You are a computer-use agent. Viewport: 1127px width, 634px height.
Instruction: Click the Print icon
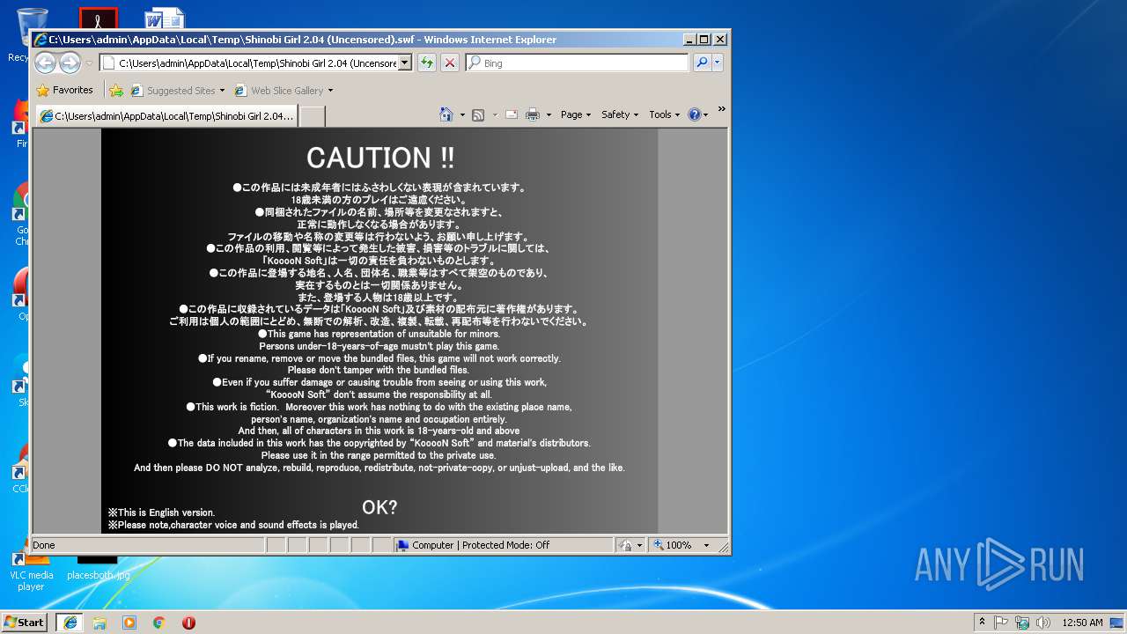tap(533, 114)
